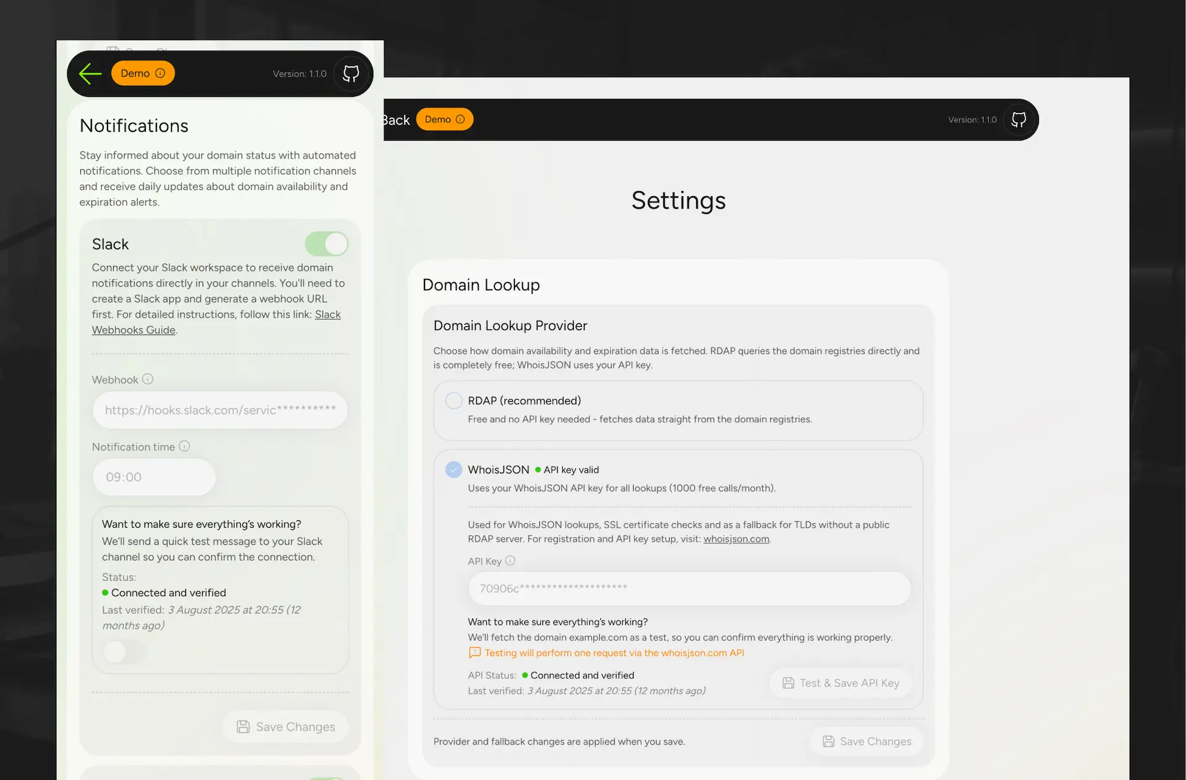Click 'Version: 1.1.0' text in Notifications panel header
This screenshot has width=1186, height=780.
pos(300,73)
